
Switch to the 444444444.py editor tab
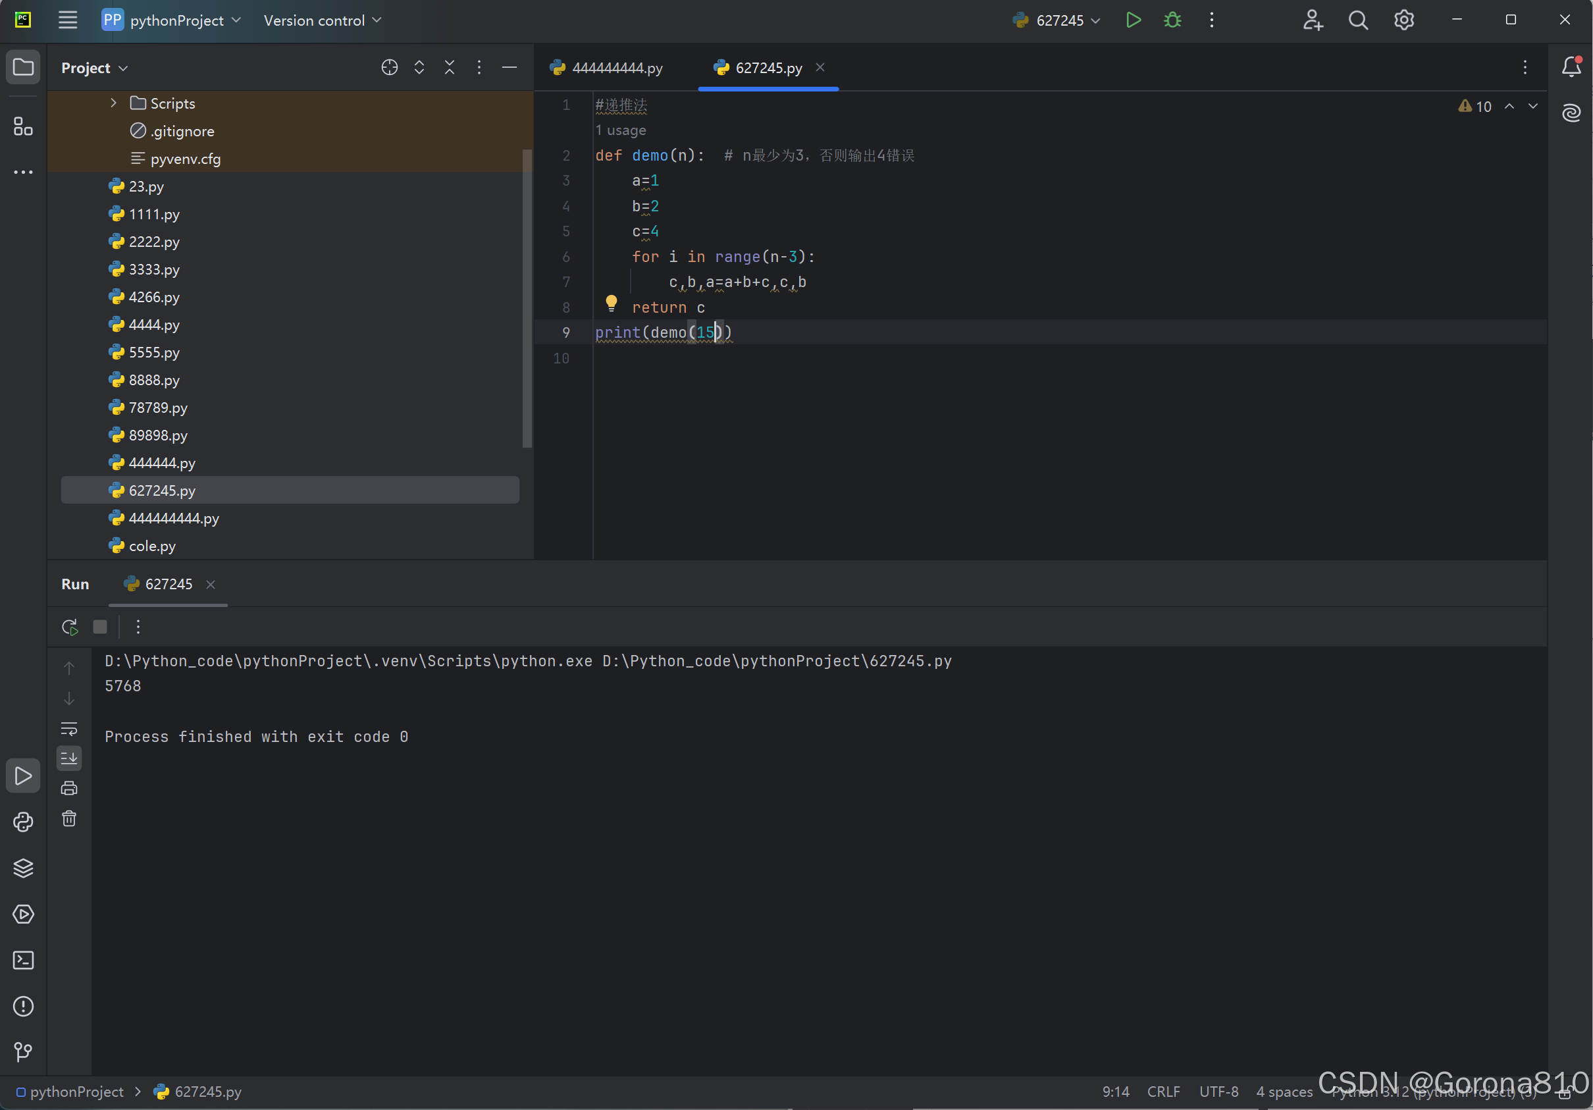pos(616,68)
